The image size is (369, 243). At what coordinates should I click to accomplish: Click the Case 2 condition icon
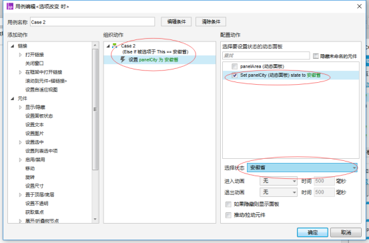pyautogui.click(x=115, y=45)
